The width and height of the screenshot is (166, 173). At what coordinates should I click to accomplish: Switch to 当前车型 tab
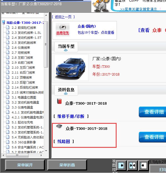point(66,47)
